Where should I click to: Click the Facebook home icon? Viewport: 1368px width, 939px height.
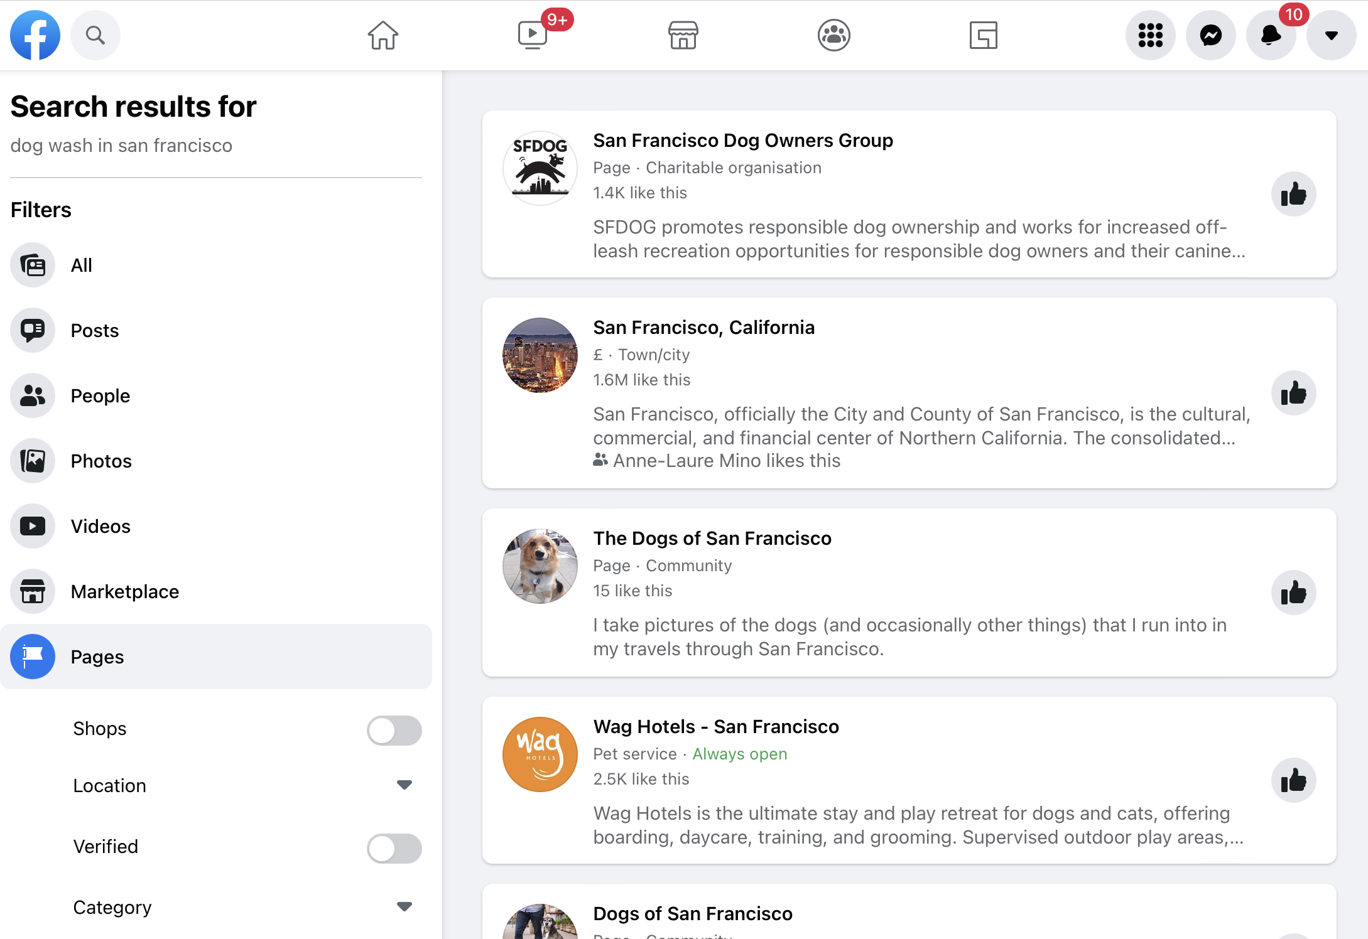(383, 35)
